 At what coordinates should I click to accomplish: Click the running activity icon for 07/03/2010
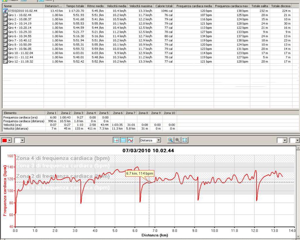[x=5, y=11]
